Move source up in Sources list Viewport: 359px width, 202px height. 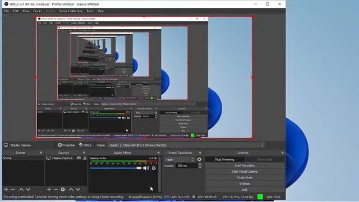71,190
